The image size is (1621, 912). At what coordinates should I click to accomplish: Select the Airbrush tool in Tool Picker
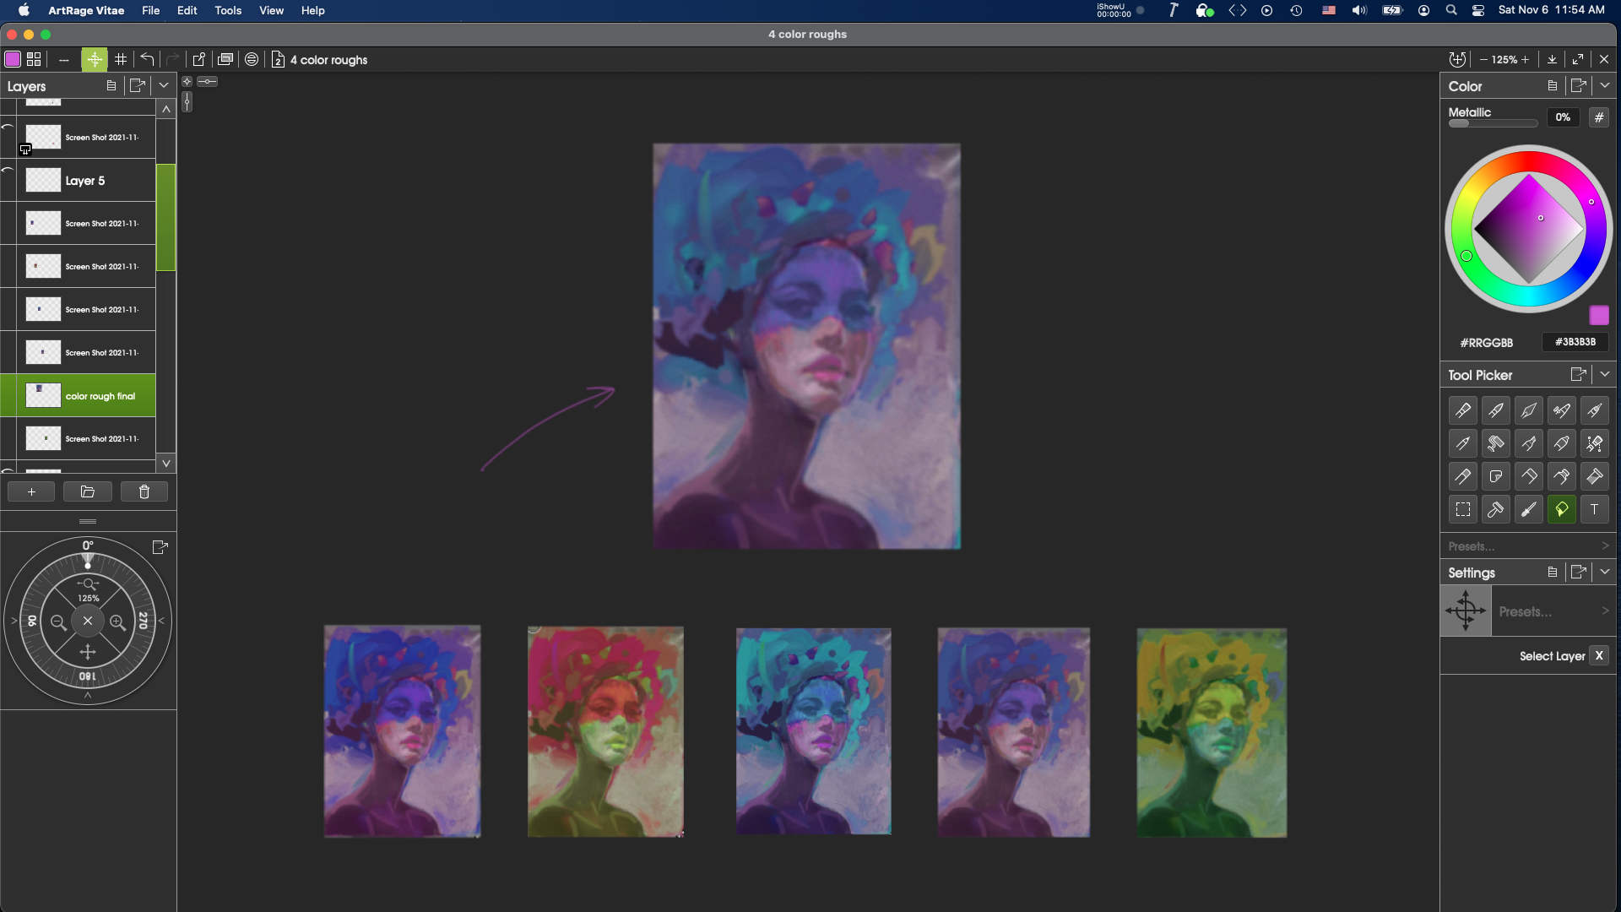[1561, 410]
